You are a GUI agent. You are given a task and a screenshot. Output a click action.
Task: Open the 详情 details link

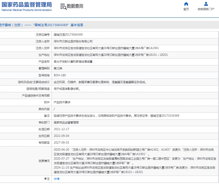(57, 179)
